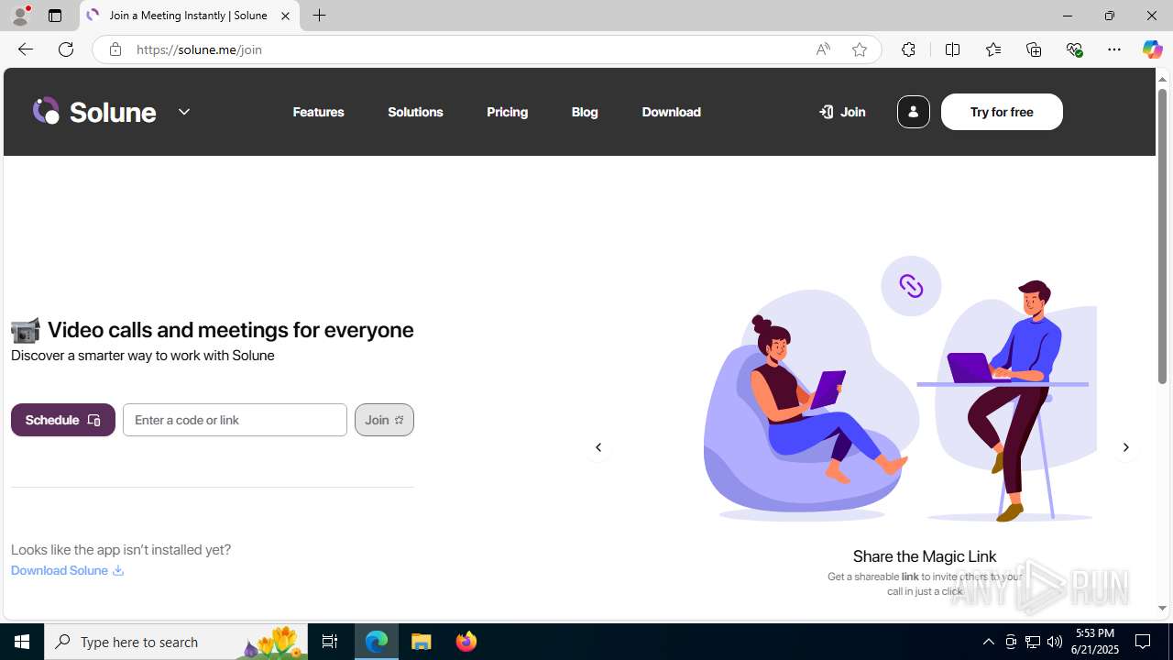Screen dimensions: 1173x660
Task: Open Firefox from the taskbar
Action: pyautogui.click(x=466, y=642)
